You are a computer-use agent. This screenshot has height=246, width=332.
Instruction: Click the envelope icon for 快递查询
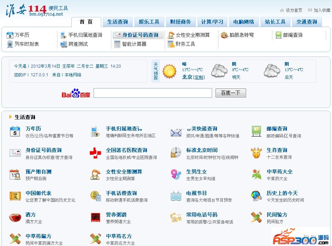176,133
